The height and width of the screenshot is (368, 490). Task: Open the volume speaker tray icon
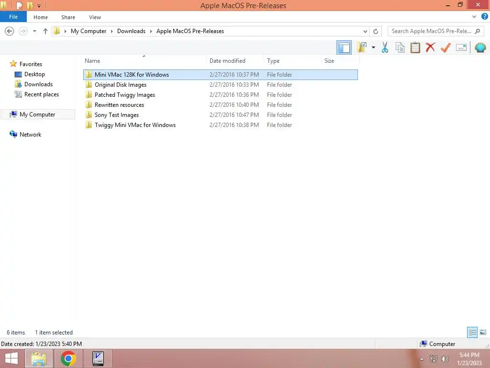coord(445,359)
